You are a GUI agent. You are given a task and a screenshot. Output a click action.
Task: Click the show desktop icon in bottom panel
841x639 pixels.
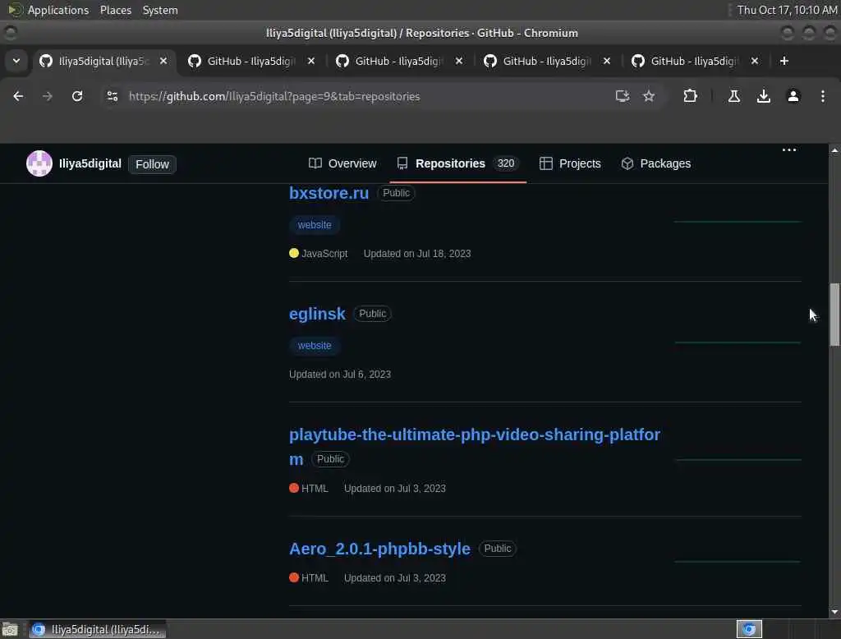[10, 629]
